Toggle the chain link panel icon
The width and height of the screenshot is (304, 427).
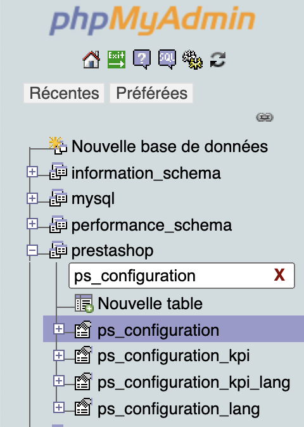tap(265, 117)
